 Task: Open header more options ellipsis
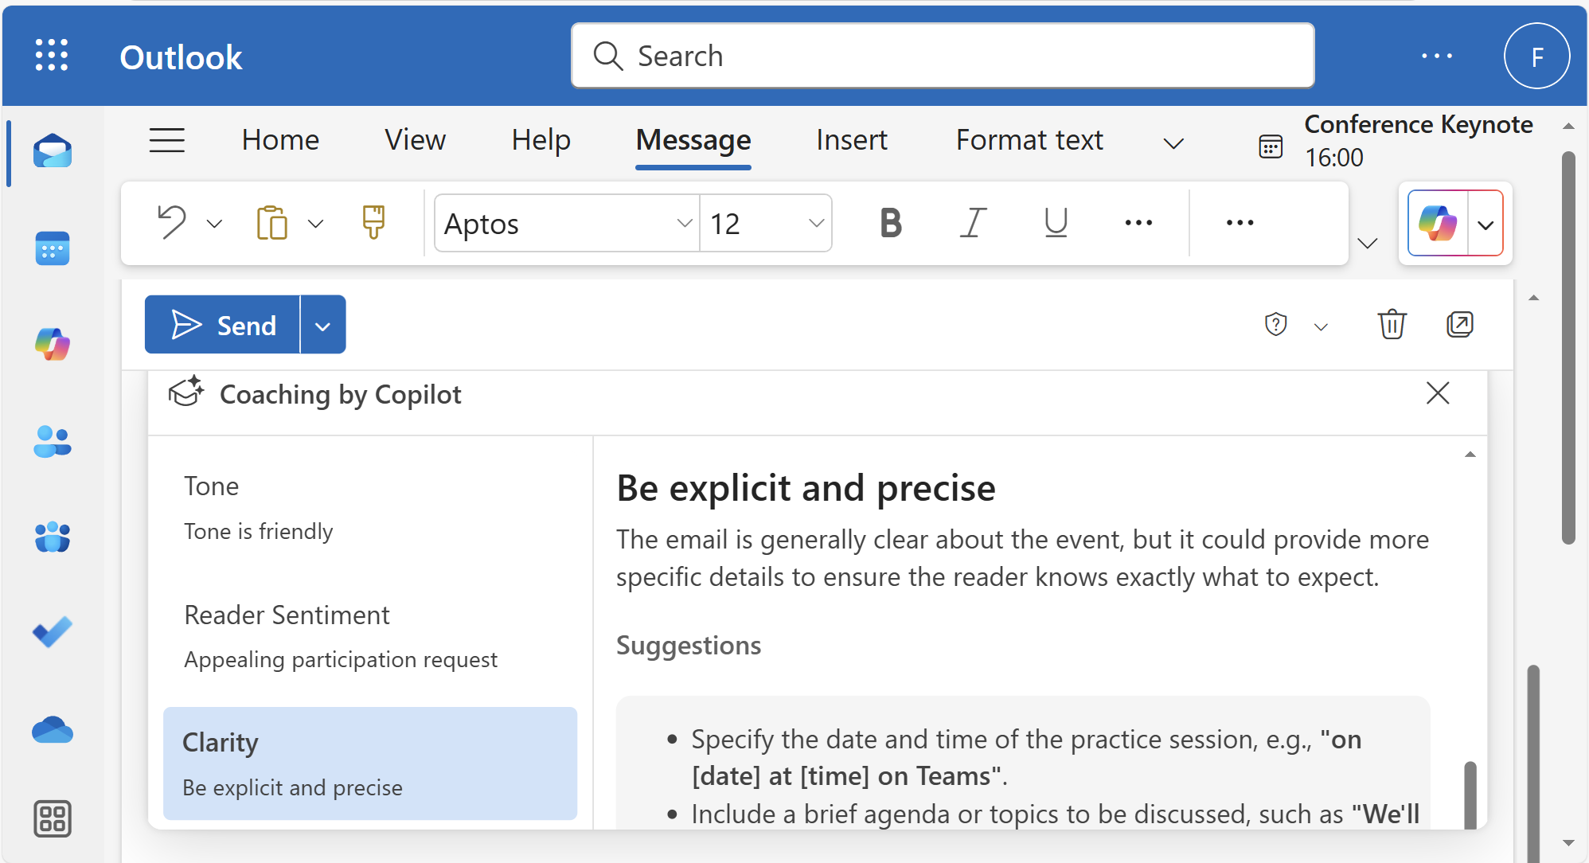1437,56
